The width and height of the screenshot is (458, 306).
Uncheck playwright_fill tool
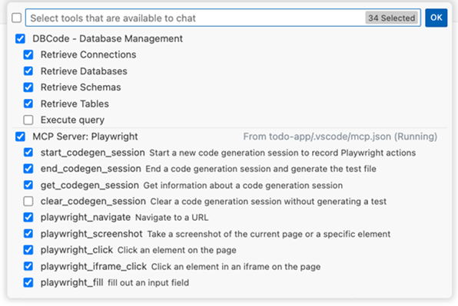point(28,282)
